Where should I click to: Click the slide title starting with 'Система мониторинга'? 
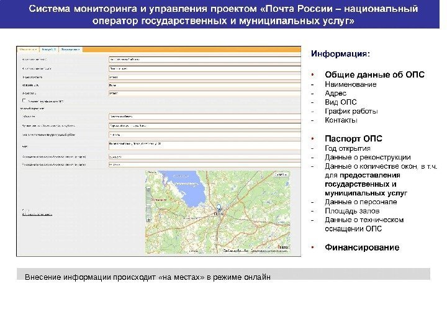point(223,14)
